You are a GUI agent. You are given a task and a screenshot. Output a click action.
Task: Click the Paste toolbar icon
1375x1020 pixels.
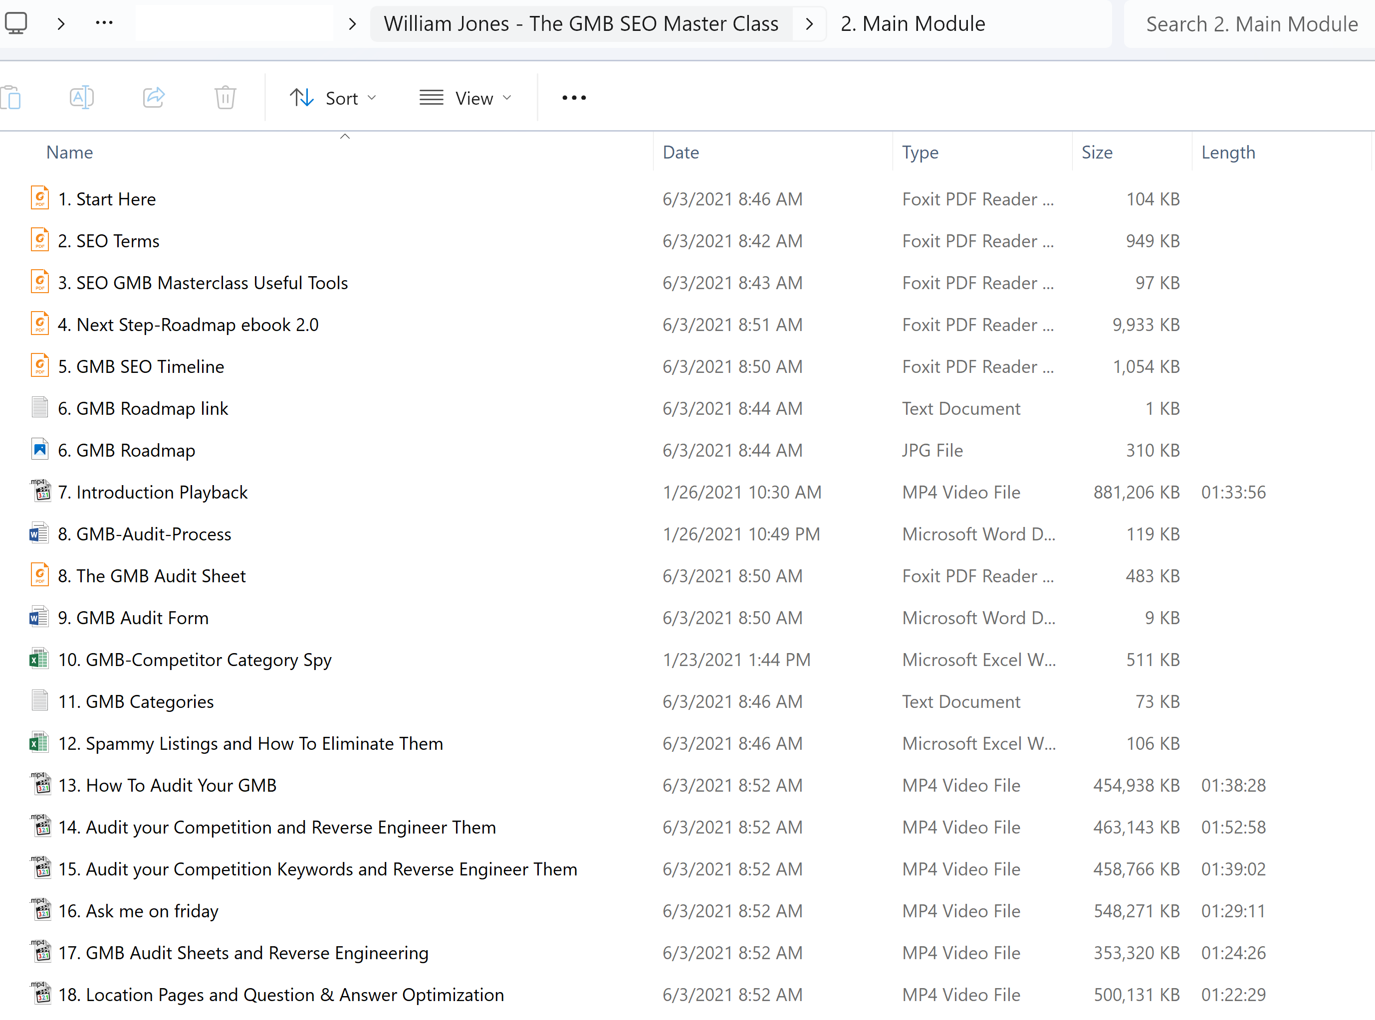pyautogui.click(x=11, y=98)
